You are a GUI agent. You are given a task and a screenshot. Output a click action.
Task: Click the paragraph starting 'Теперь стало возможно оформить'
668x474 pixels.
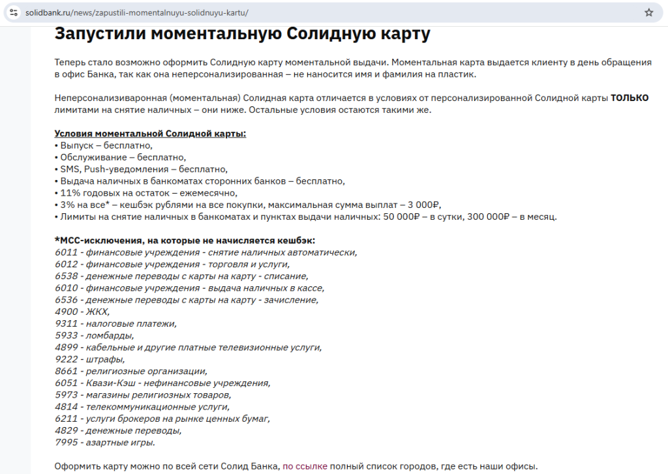(x=353, y=68)
